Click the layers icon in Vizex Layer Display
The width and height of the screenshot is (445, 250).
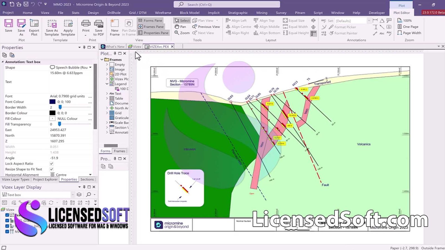coord(79,194)
